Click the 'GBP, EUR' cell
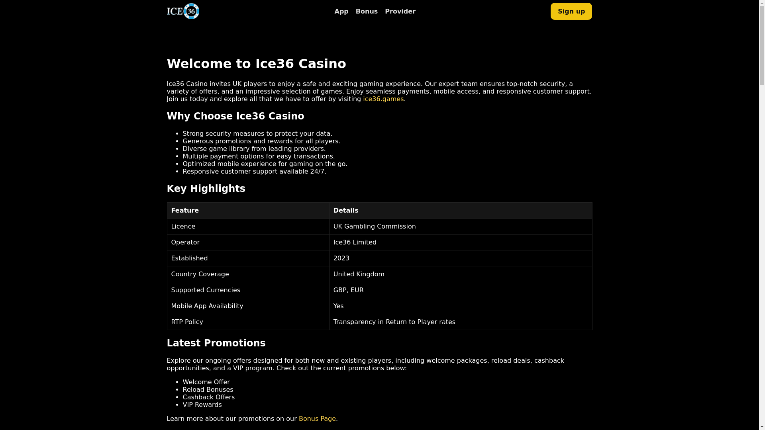 [x=461, y=290]
